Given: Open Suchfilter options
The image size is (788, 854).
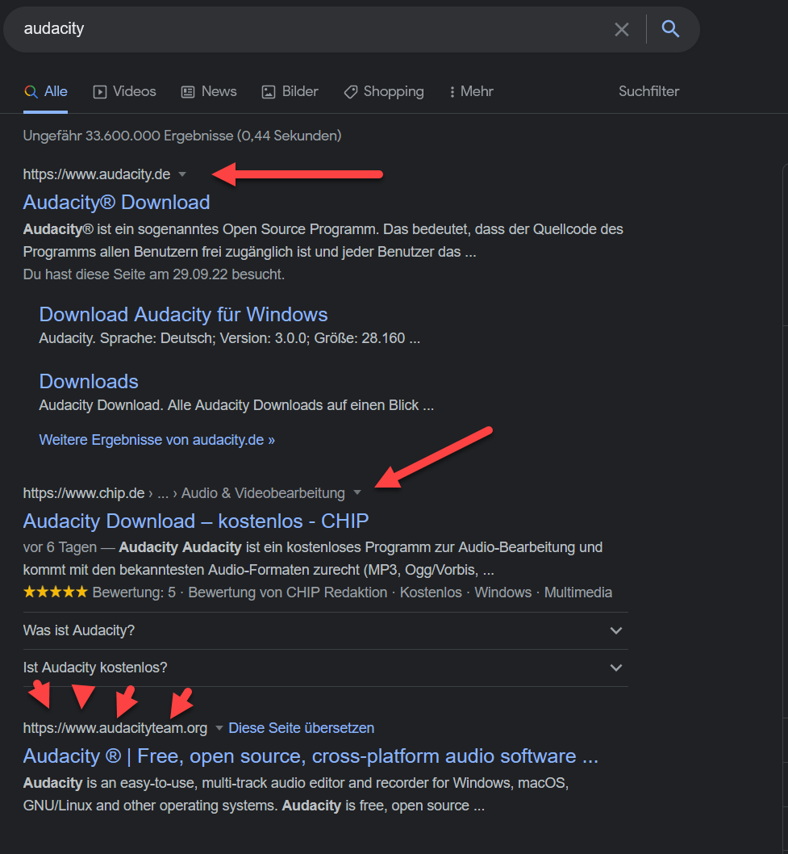Looking at the screenshot, I should [648, 91].
